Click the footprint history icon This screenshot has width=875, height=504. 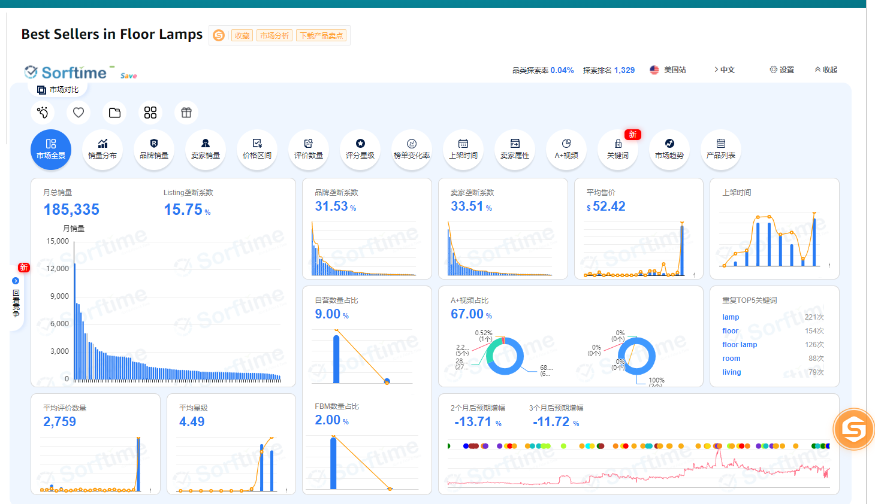tap(43, 113)
